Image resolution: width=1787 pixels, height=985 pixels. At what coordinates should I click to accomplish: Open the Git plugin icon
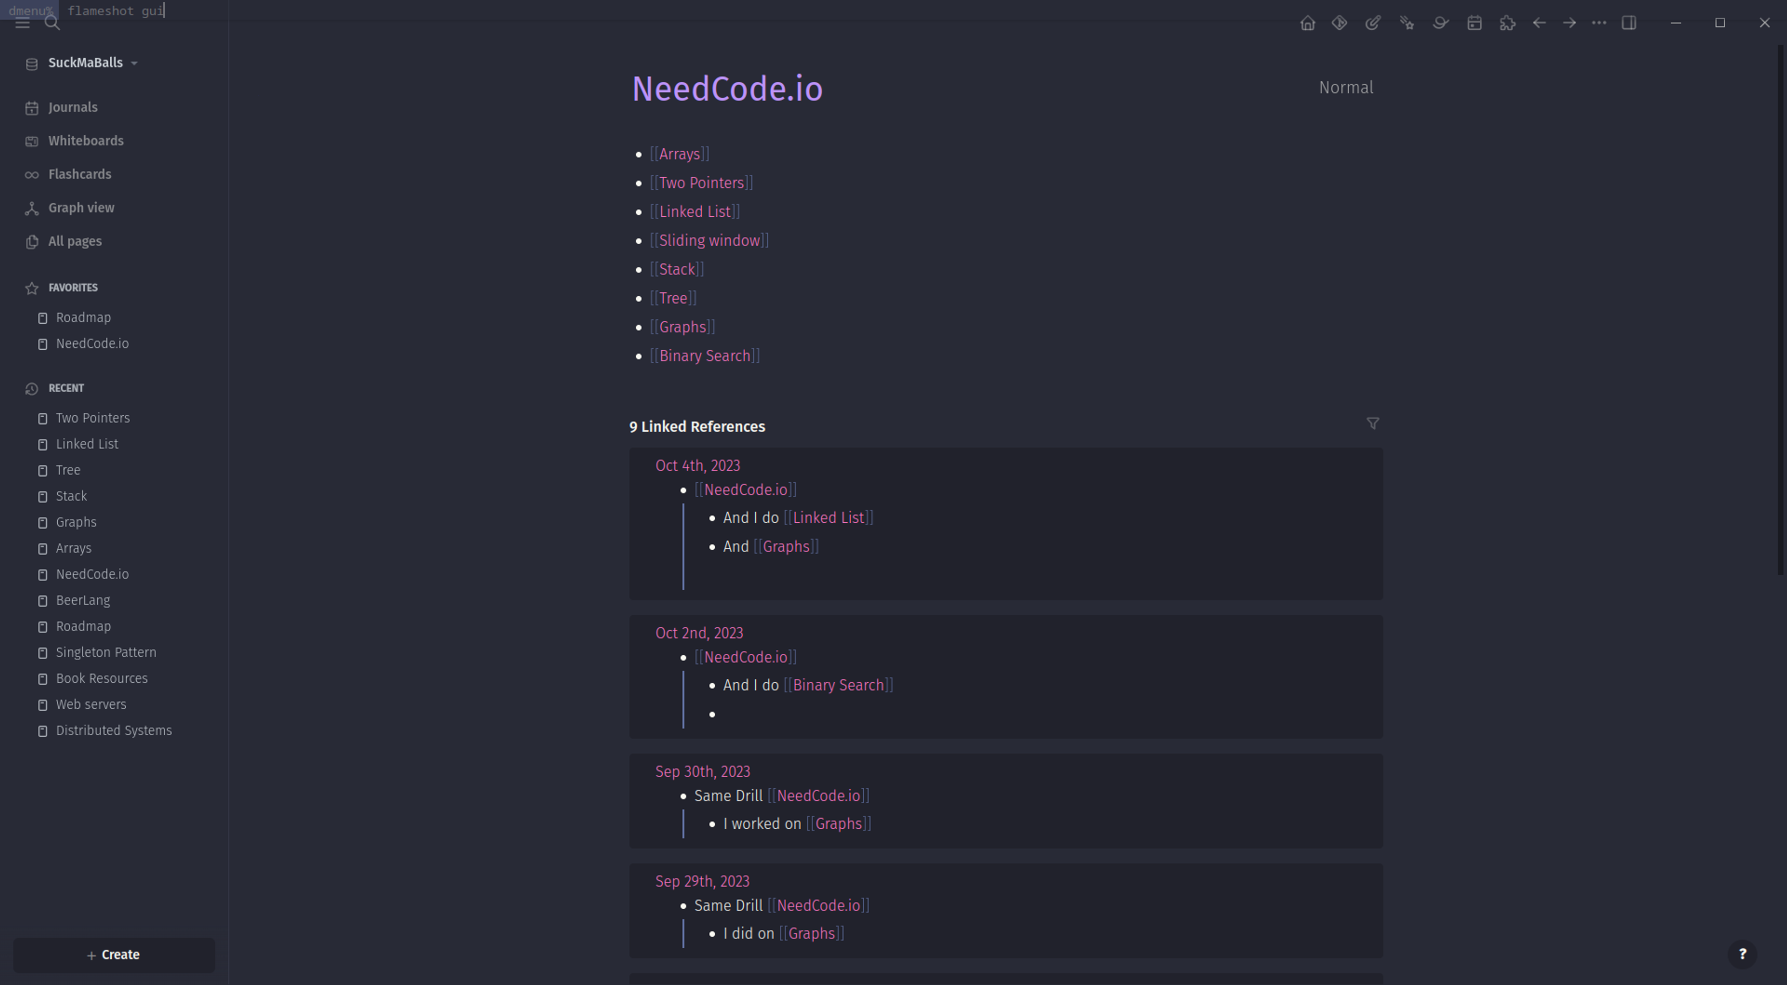(x=1340, y=24)
